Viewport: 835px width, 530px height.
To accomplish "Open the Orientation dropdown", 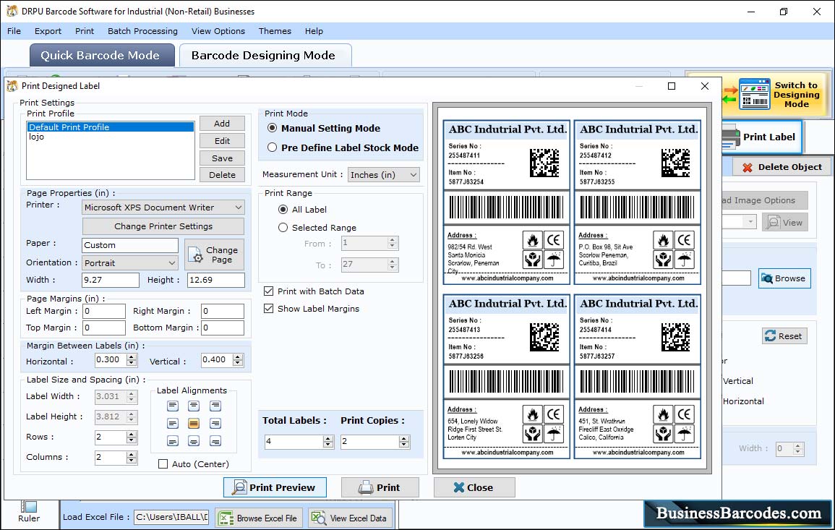I will [171, 263].
